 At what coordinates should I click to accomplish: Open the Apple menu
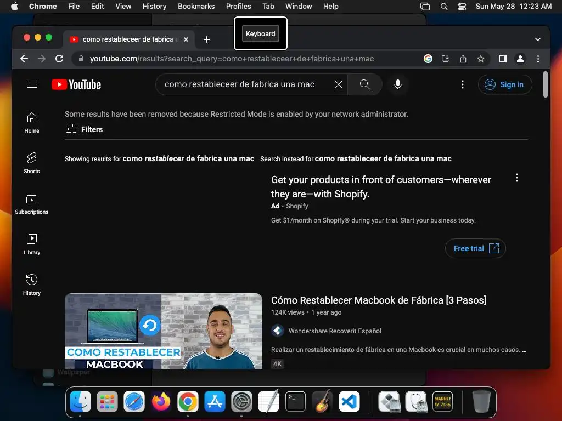click(14, 6)
